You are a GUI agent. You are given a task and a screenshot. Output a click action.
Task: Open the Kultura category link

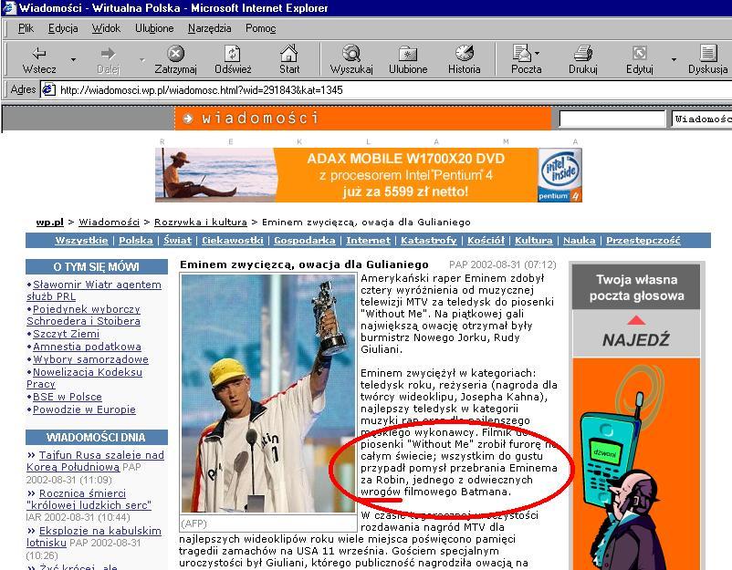(534, 240)
